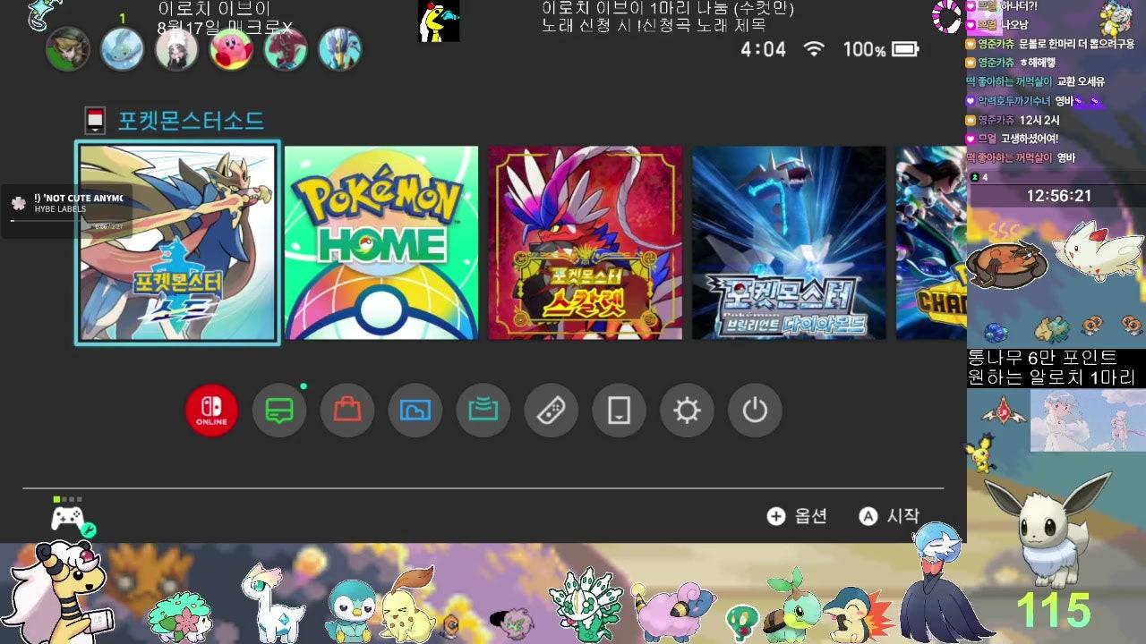The width and height of the screenshot is (1146, 644).
Task: Open System Settings gear icon
Action: 687,411
